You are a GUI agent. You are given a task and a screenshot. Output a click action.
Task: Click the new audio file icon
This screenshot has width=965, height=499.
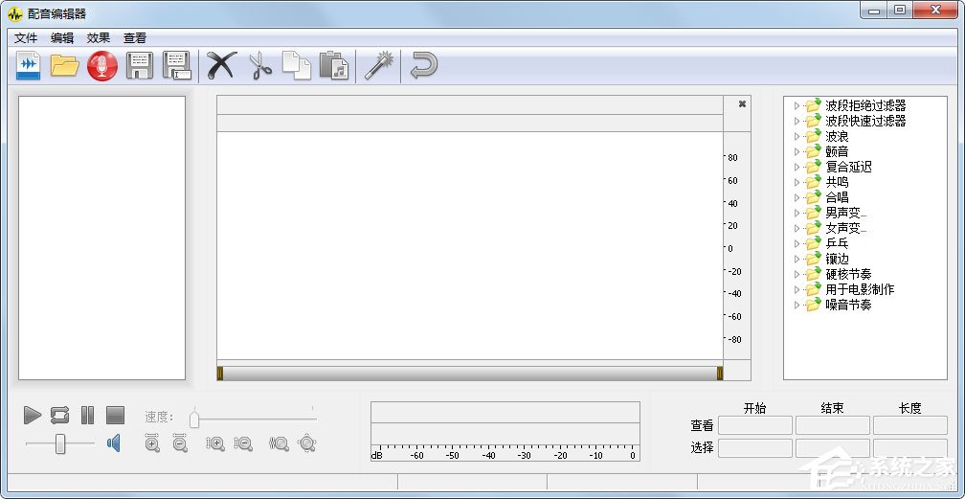29,66
